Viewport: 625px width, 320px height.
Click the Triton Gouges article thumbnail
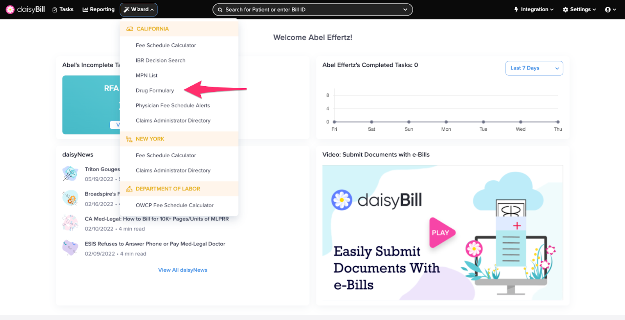(x=70, y=173)
